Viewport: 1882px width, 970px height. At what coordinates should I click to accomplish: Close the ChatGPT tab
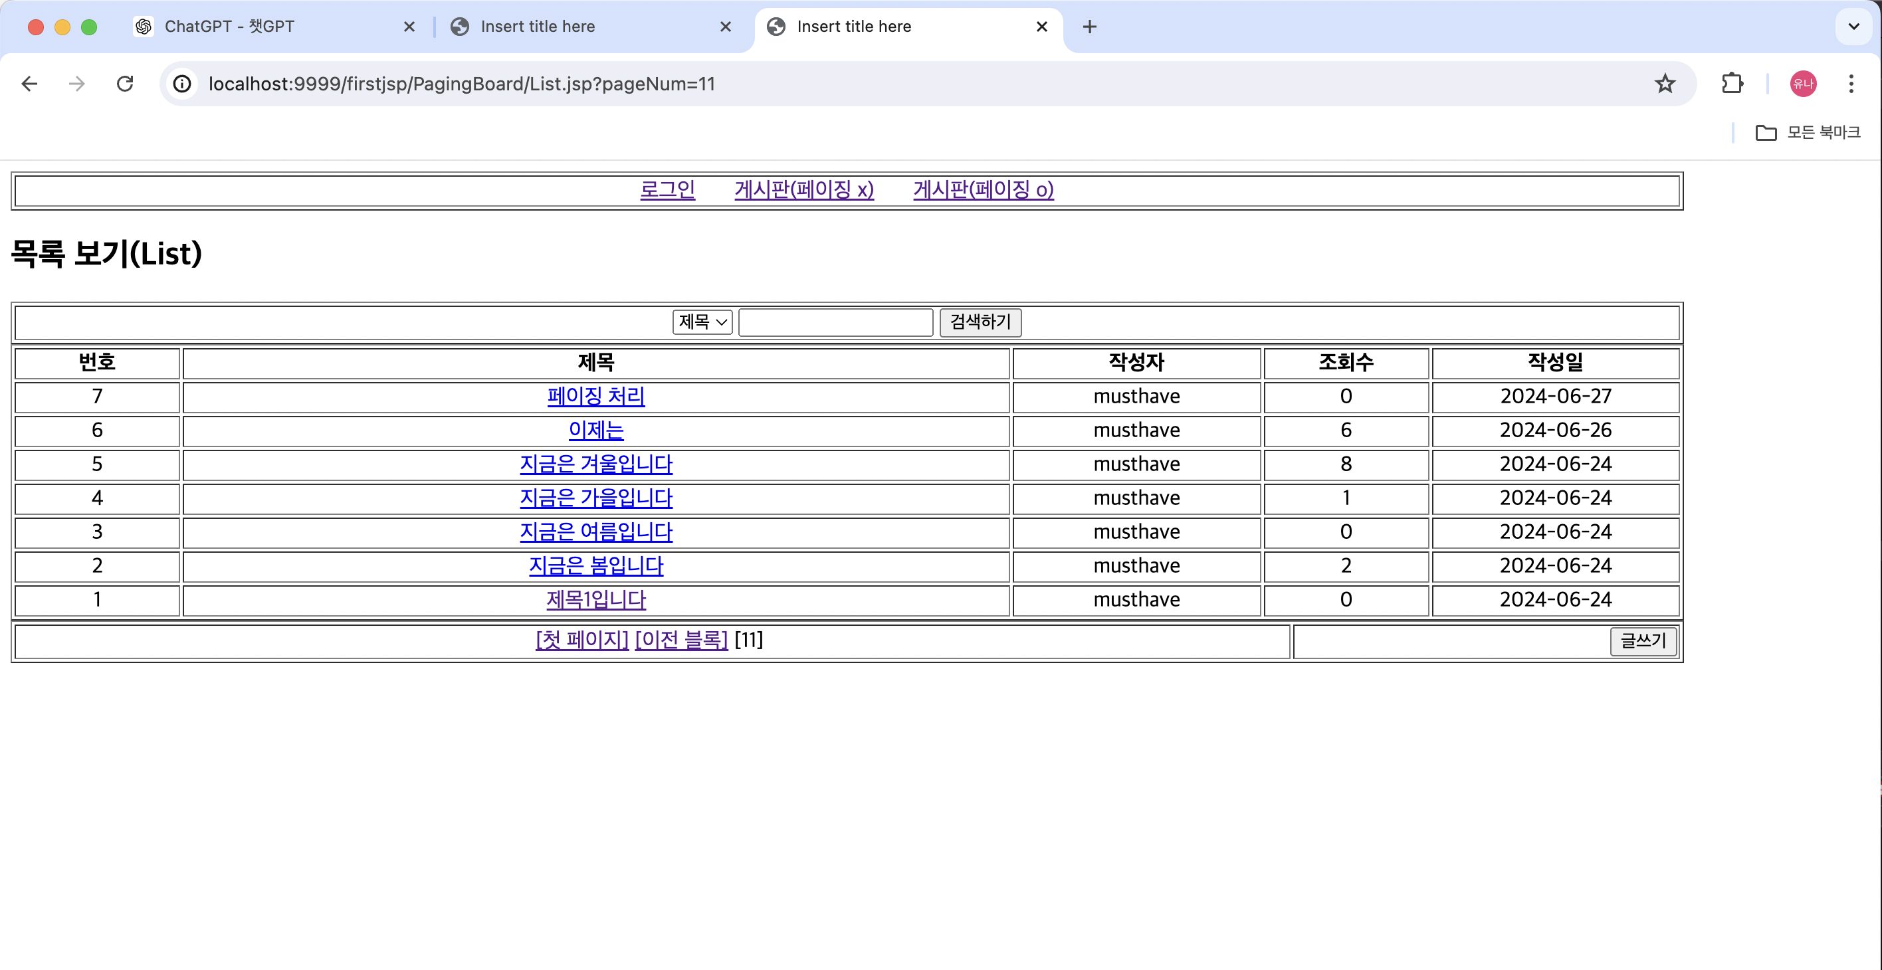pos(409,27)
